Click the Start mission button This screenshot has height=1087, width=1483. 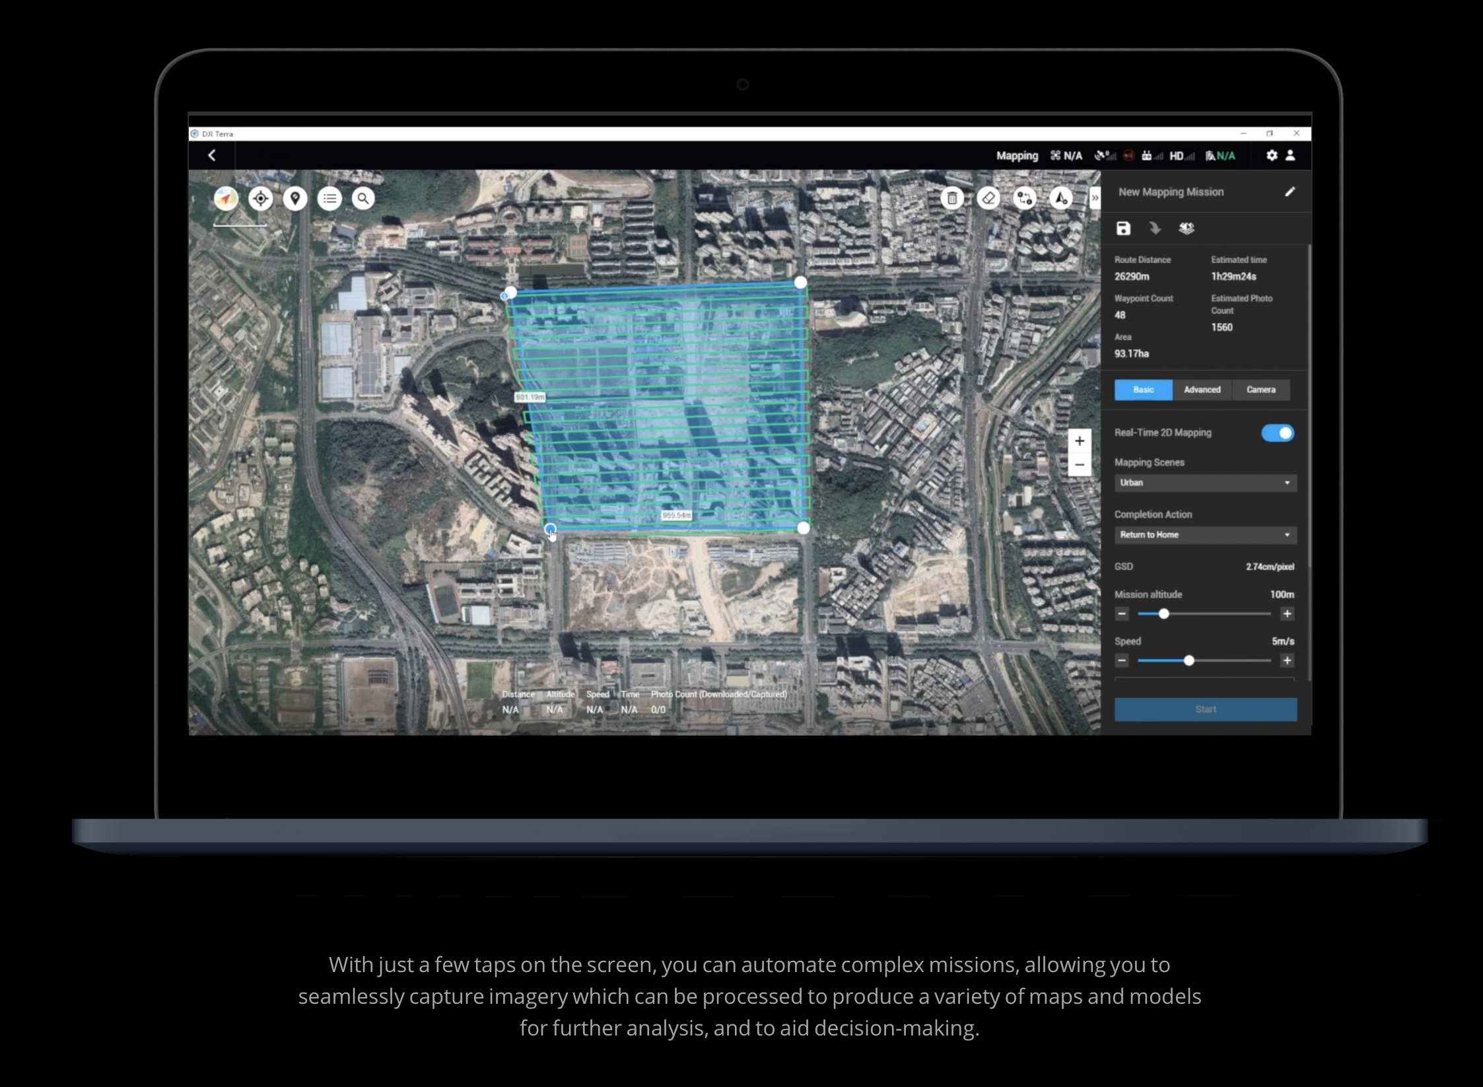pyautogui.click(x=1206, y=709)
